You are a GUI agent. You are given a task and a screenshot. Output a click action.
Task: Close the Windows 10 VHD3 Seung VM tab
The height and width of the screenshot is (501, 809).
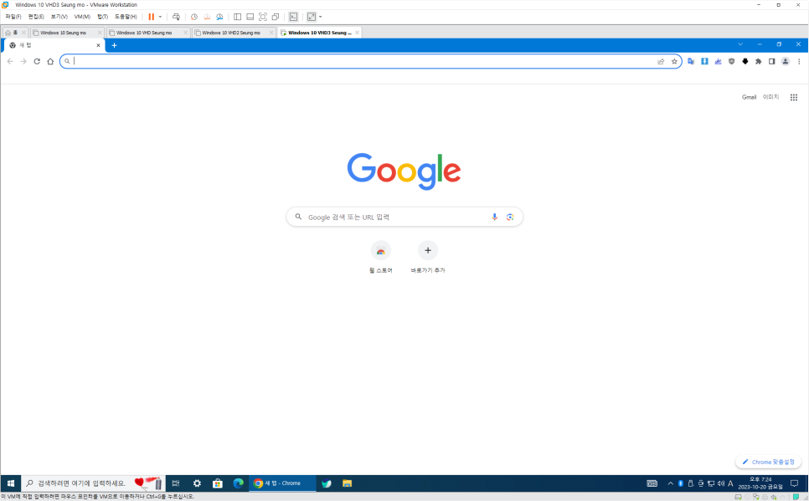[x=357, y=33]
